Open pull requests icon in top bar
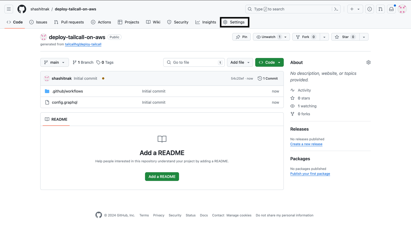The width and height of the screenshot is (411, 240). point(380,9)
